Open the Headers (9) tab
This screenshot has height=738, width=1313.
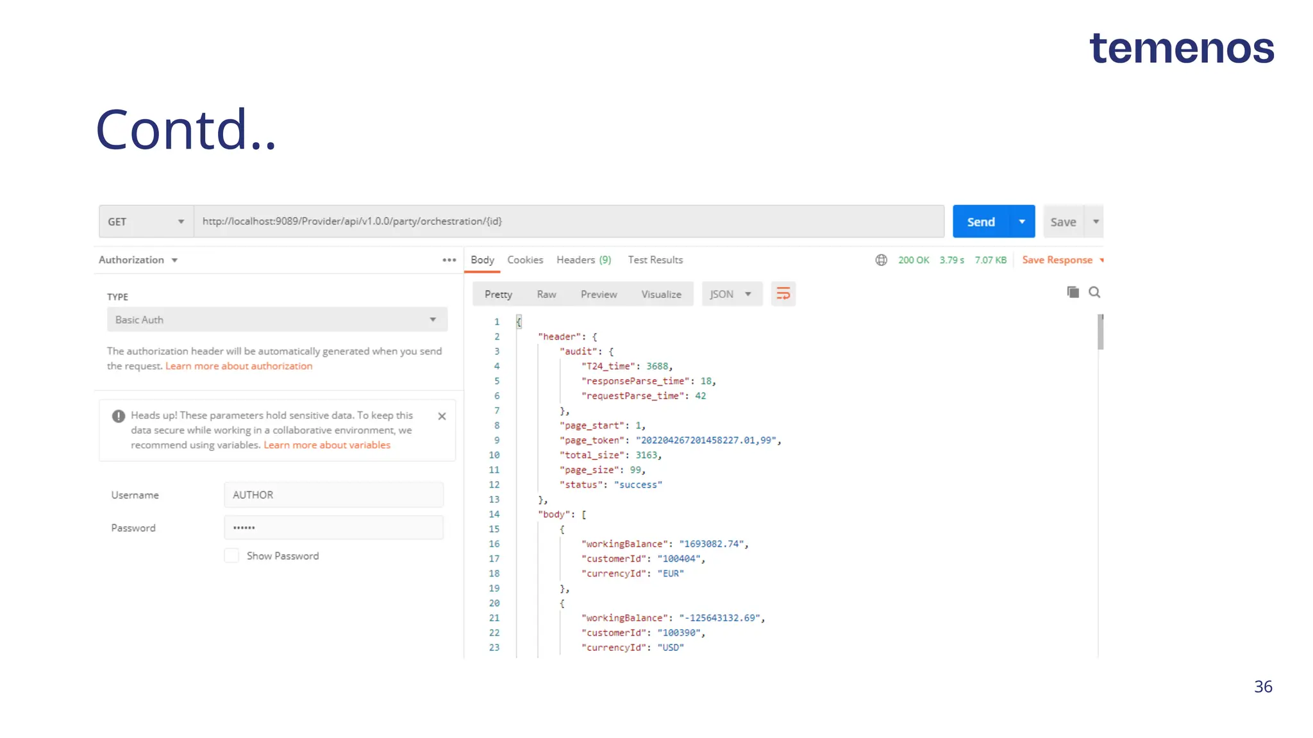pos(583,260)
